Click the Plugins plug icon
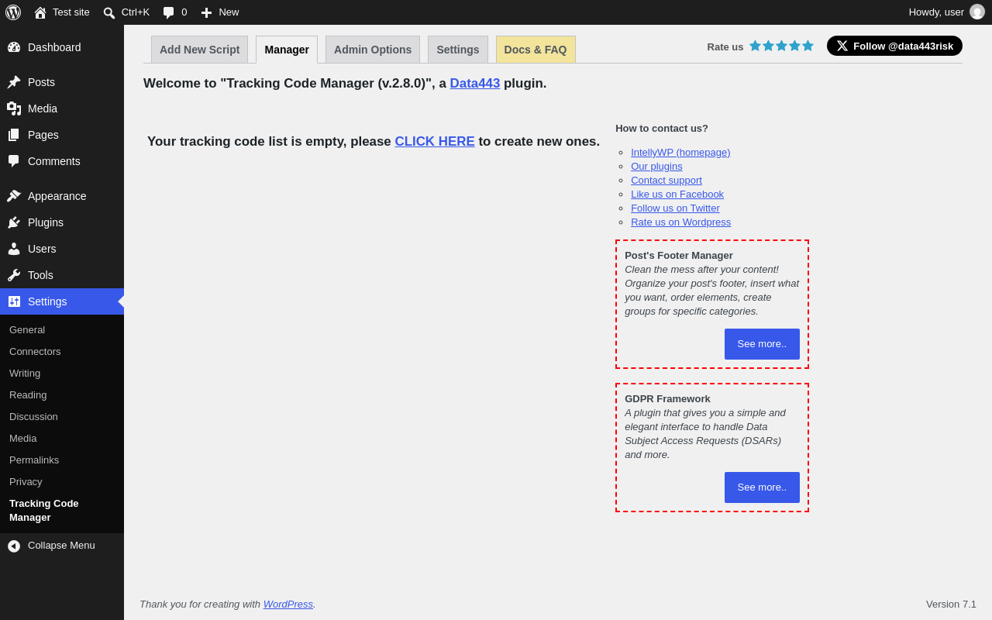 [14, 222]
